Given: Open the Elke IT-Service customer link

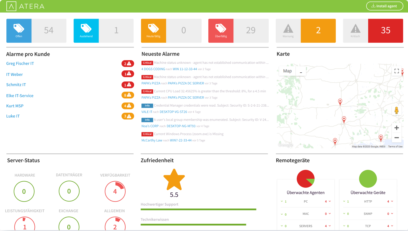Looking at the screenshot, I should click(x=20, y=95).
